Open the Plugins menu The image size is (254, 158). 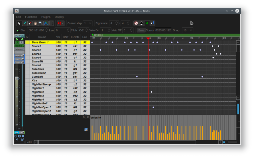[x=46, y=17]
